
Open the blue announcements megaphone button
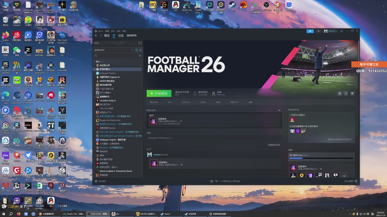click(x=310, y=31)
